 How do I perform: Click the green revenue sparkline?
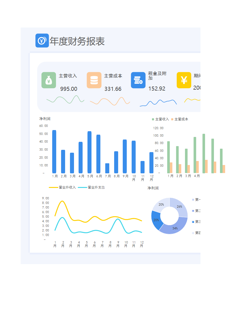pos(65,99)
